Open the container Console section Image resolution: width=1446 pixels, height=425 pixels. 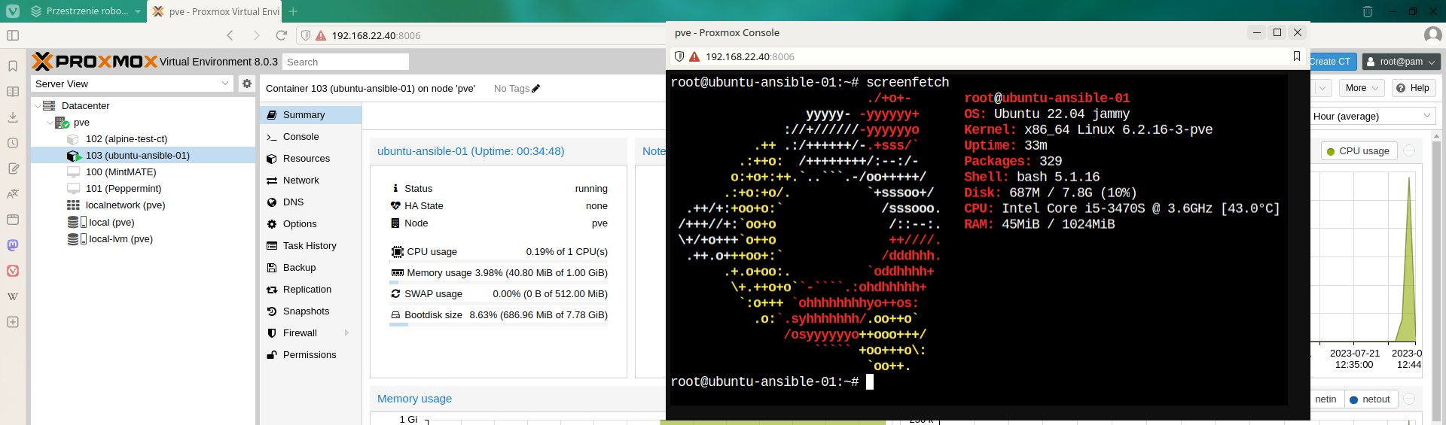click(311, 137)
